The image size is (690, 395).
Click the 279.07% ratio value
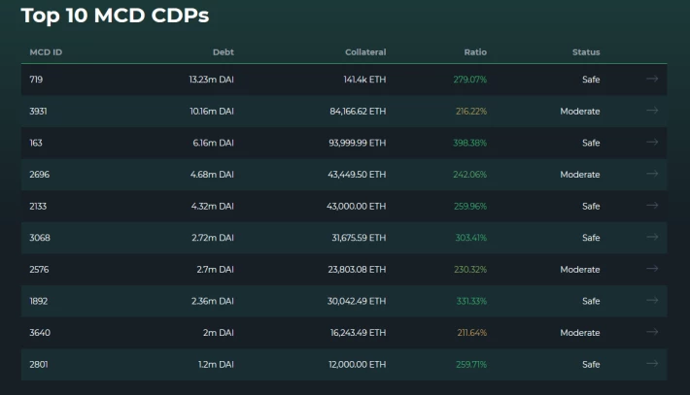click(x=470, y=80)
